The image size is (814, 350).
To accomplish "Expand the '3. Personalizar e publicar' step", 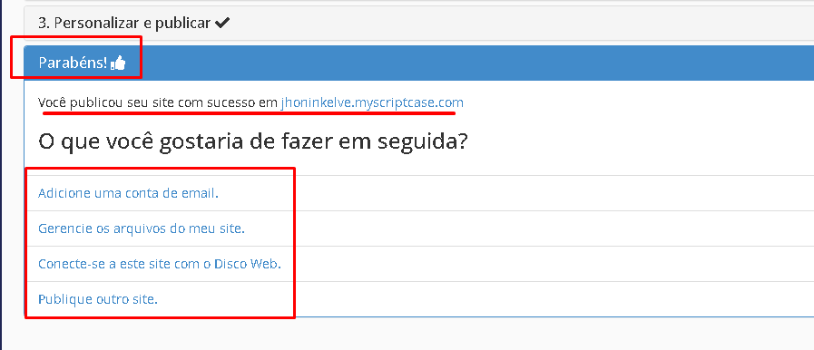I will 418,24.
